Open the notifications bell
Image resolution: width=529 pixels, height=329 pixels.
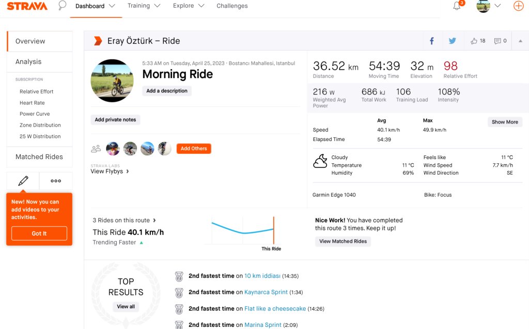(x=457, y=6)
